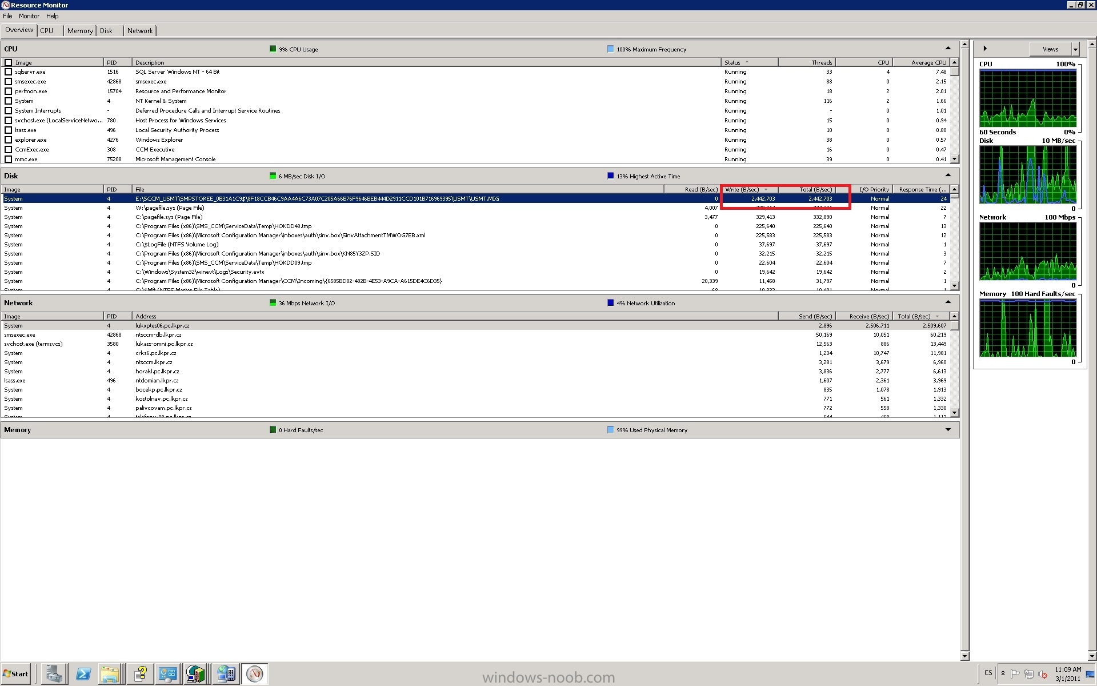Viewport: 1097px width, 686px height.
Task: Click the green Hard Faults/sec legend square
Action: click(273, 430)
